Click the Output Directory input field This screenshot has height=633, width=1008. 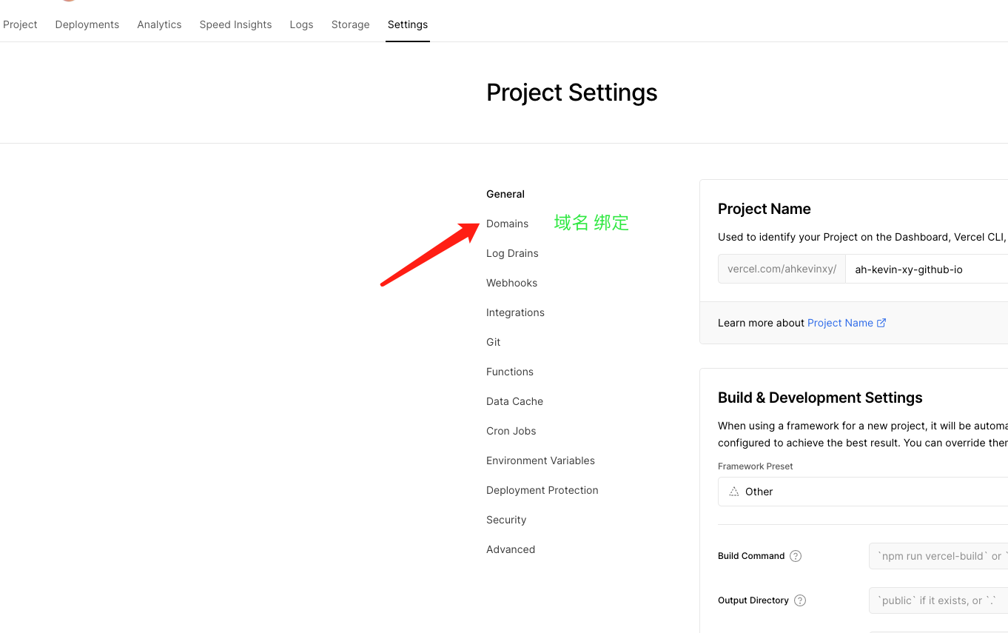point(938,600)
